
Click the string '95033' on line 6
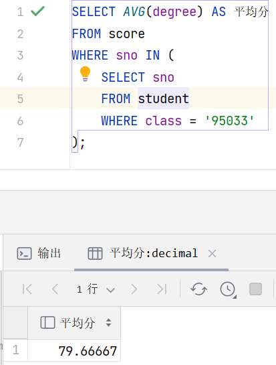(229, 121)
